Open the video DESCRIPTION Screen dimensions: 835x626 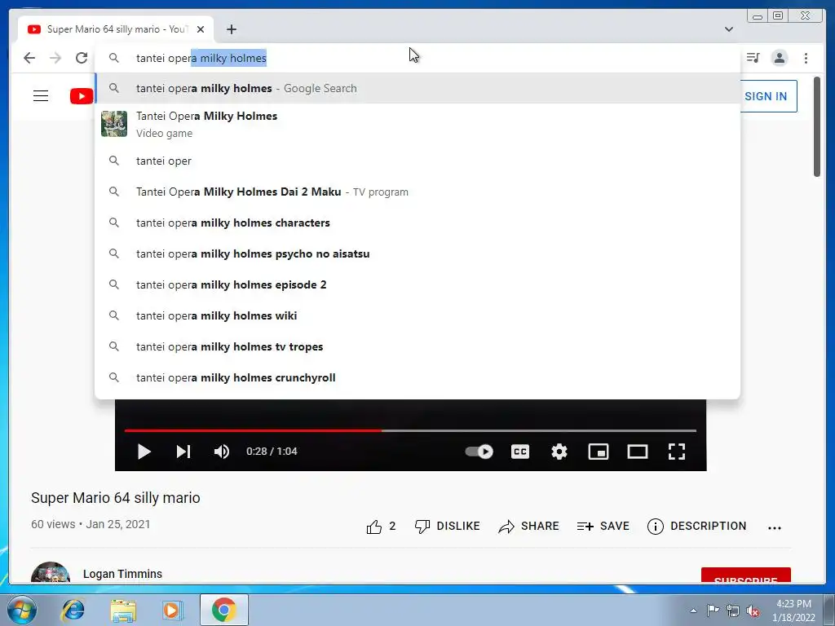(696, 527)
